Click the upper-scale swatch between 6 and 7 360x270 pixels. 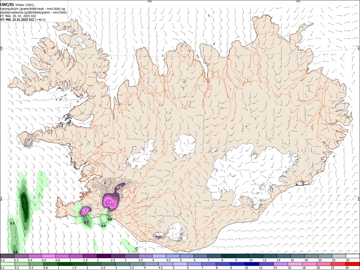[x=201, y=256]
